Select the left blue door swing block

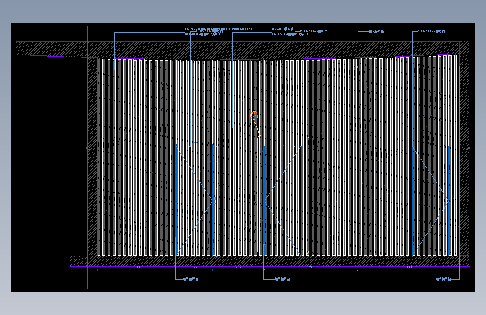click(x=195, y=200)
